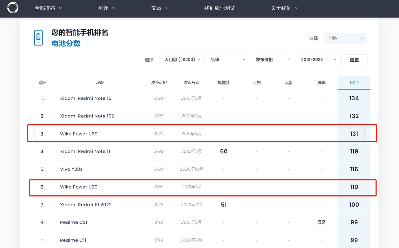
Task: Click 2020年10月 release date of Vivo Y20s
Action: pyautogui.click(x=191, y=169)
